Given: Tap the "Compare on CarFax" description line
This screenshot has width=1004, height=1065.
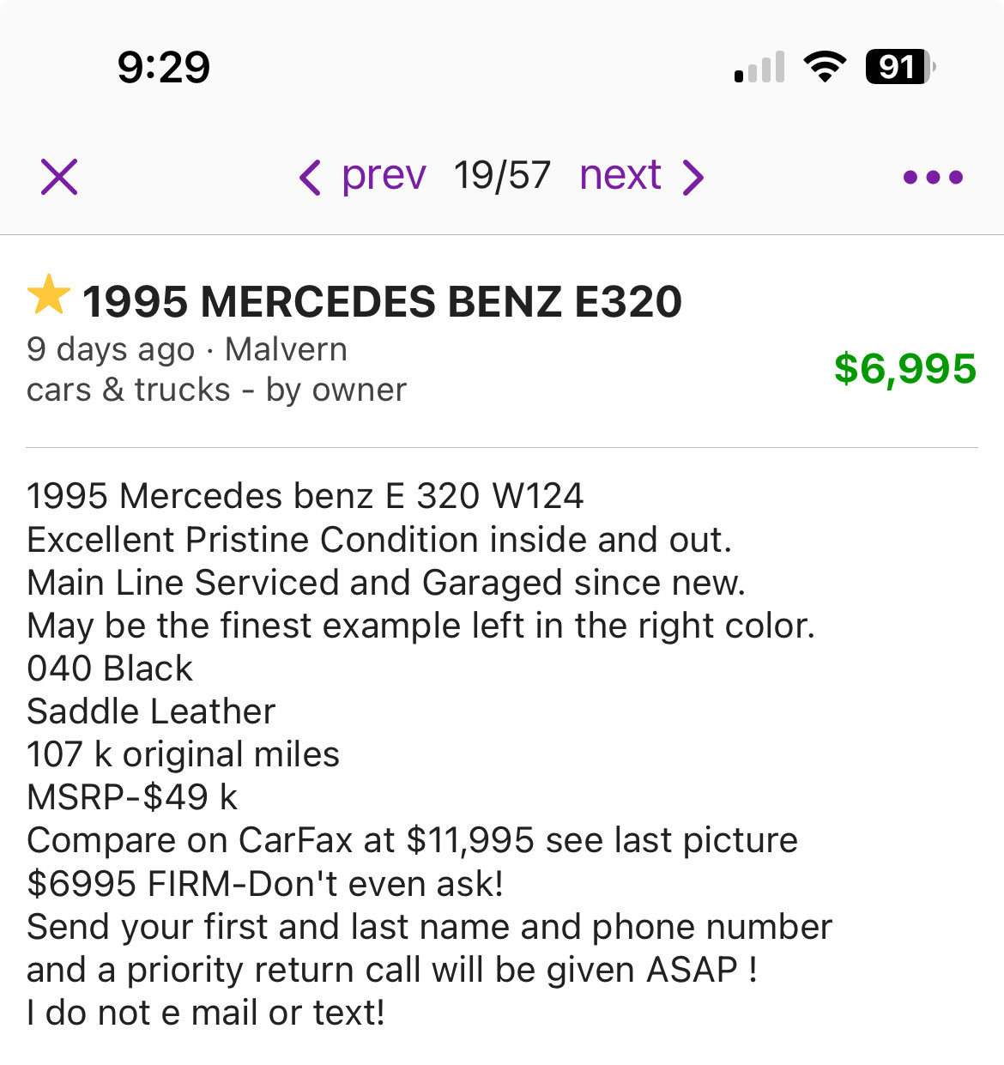Looking at the screenshot, I should (412, 840).
